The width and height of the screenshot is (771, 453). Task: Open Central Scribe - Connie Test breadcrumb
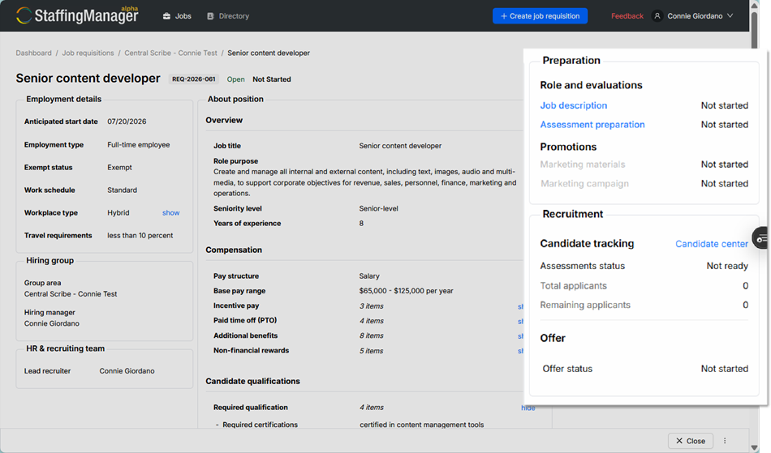(170, 53)
